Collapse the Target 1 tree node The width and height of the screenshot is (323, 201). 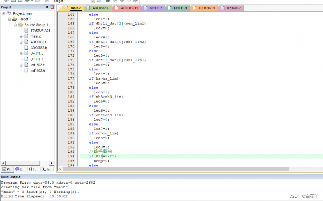click(x=10, y=19)
